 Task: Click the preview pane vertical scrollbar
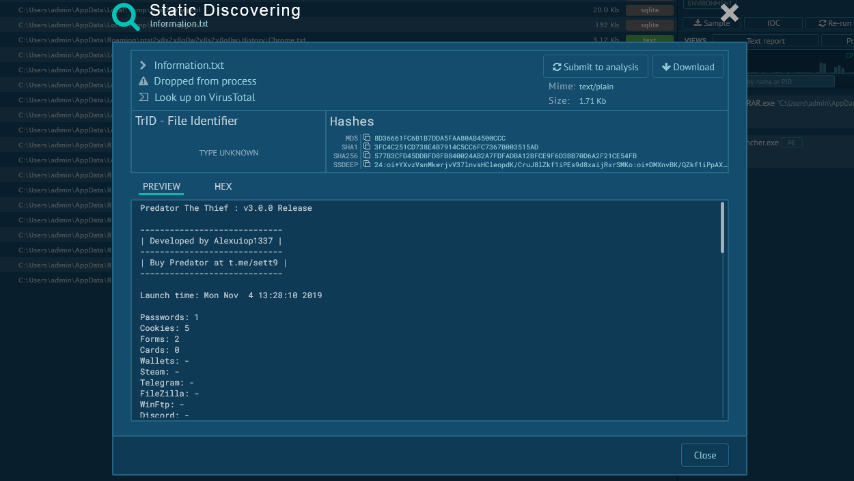click(723, 229)
